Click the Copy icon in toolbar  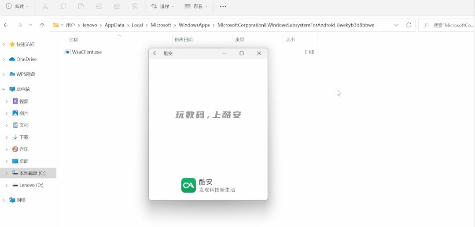tap(63, 6)
